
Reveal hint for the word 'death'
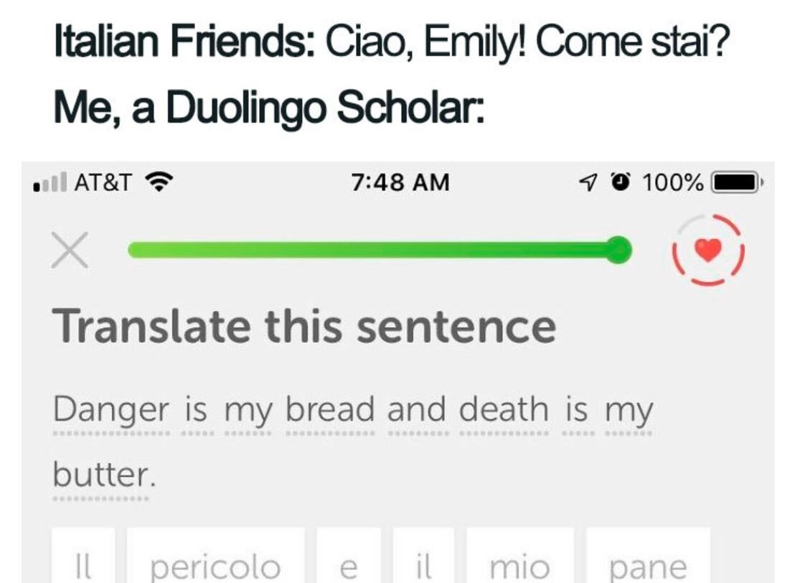(504, 410)
